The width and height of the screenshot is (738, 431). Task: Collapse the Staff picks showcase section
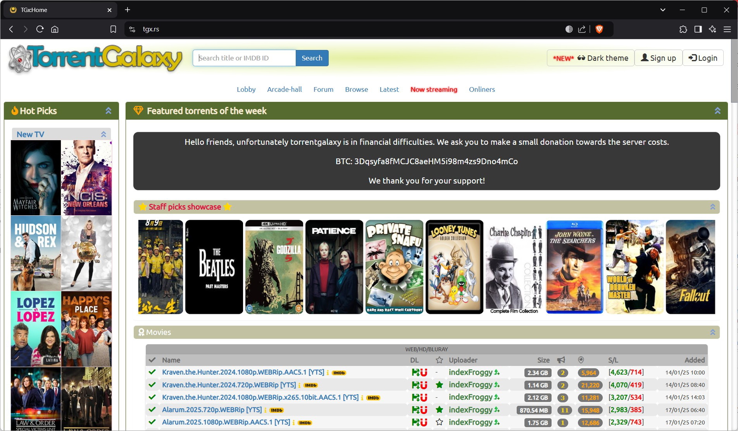coord(713,207)
